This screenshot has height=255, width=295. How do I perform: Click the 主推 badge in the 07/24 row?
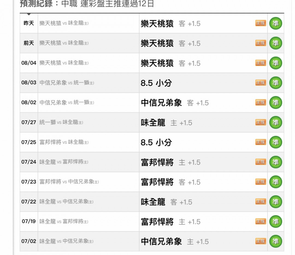[261, 162]
